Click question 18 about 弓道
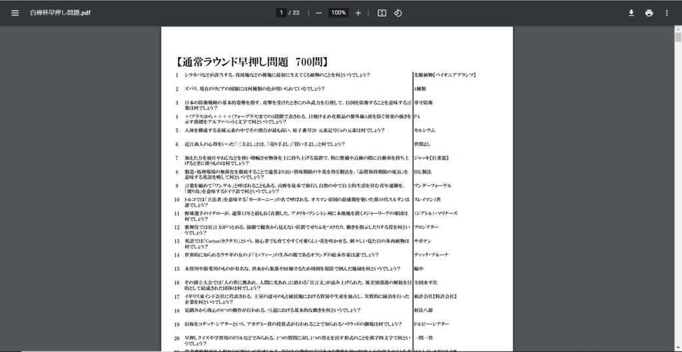Image resolution: width=682 pixels, height=352 pixels. click(272, 310)
